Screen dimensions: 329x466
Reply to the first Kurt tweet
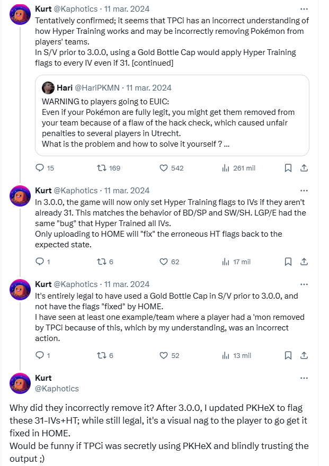tap(40, 168)
